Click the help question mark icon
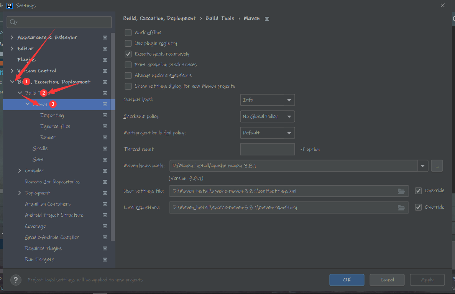455x294 pixels. [16, 280]
